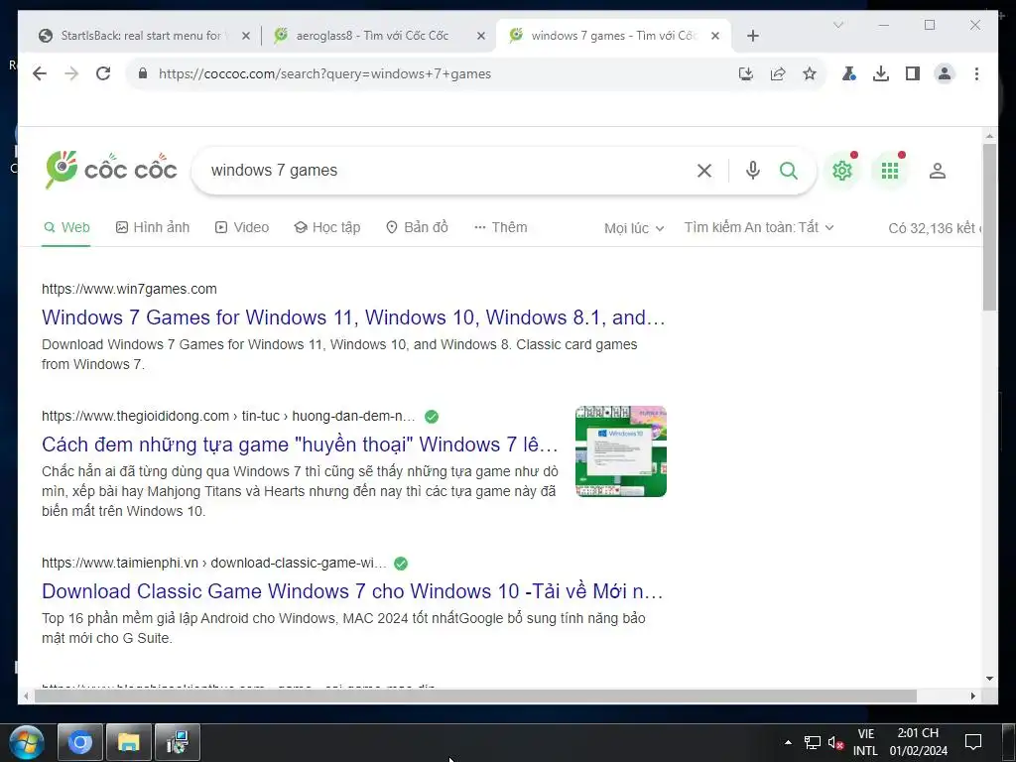Toggle the browser side panel
The image size is (1016, 762).
point(913,73)
